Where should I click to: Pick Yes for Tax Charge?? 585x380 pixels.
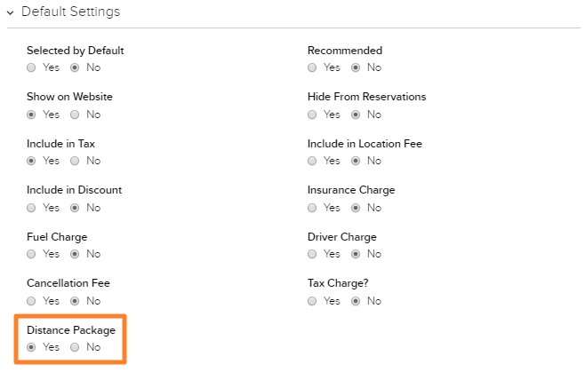[312, 301]
